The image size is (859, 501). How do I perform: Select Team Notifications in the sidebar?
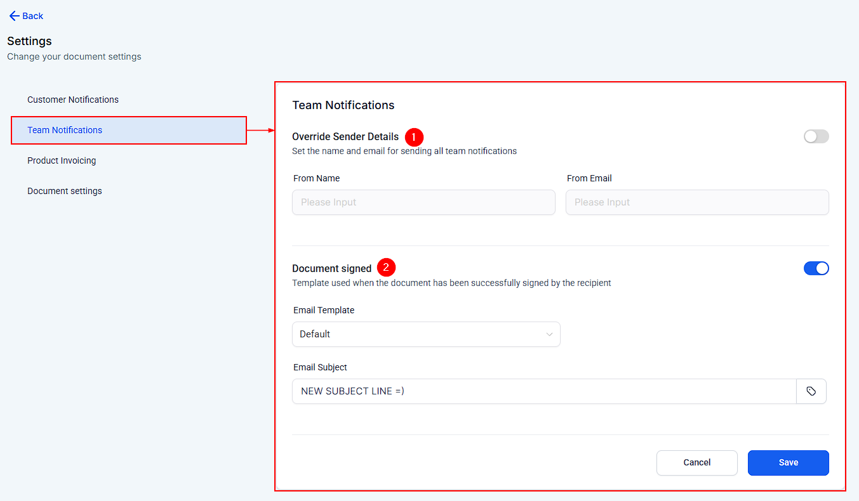[65, 130]
